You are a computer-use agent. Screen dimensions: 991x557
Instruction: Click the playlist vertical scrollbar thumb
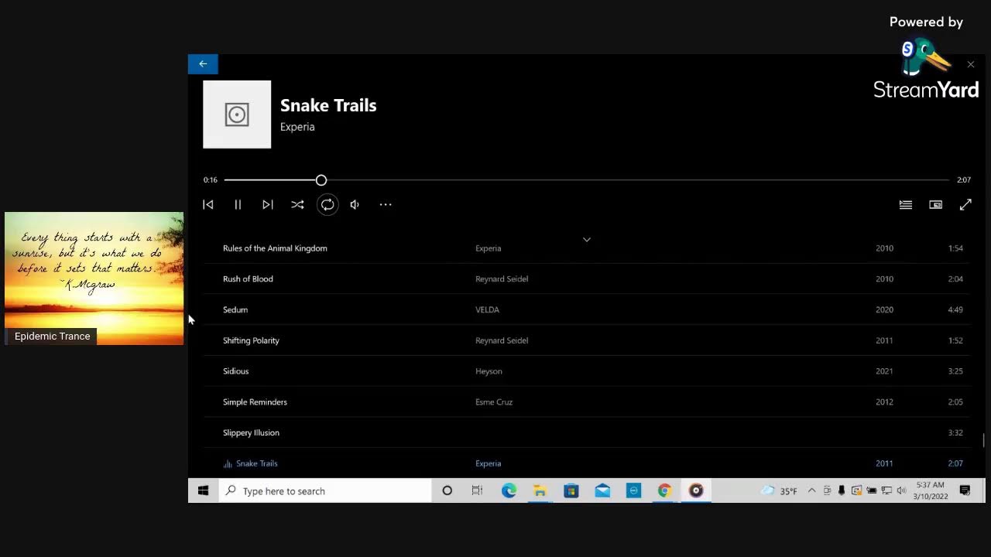[x=984, y=439]
